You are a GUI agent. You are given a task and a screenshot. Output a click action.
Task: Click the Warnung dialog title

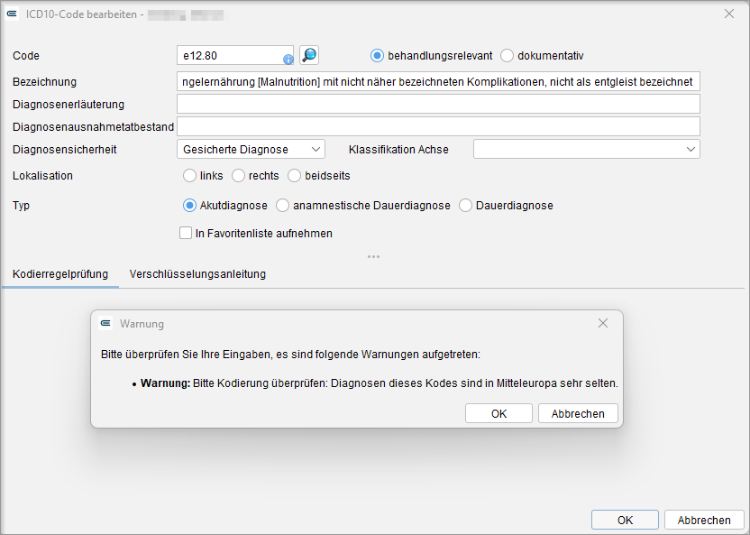[x=142, y=324]
